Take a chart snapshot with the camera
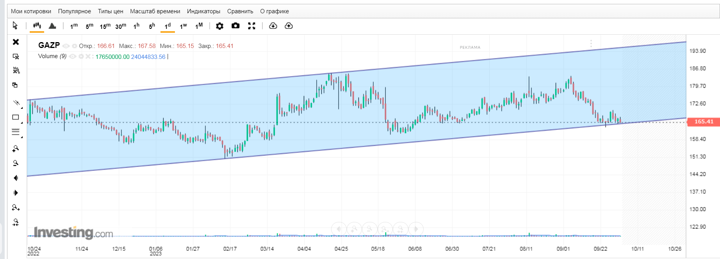Screen dimensions: 720x259 coord(235,26)
